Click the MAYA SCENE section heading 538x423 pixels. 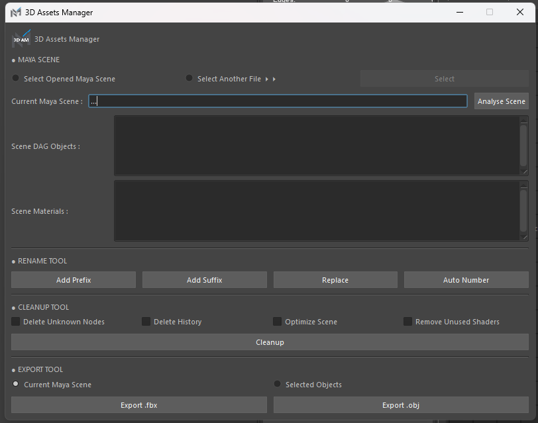pos(39,60)
